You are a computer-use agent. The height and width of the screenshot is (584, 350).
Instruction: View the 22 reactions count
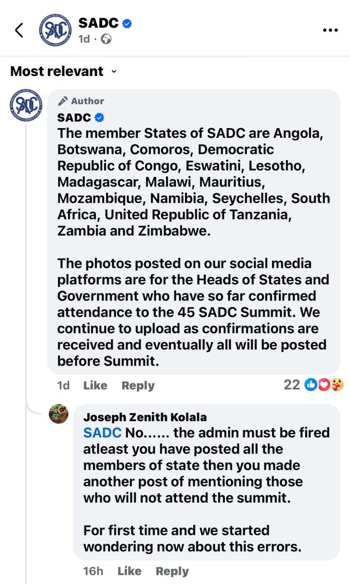tap(292, 385)
